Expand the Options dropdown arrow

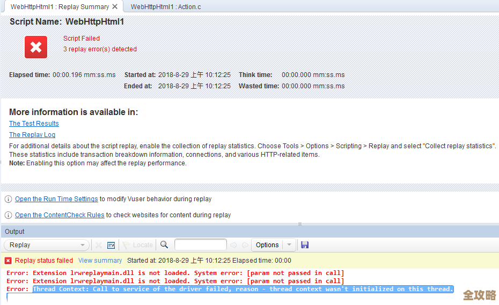pyautogui.click(x=289, y=245)
